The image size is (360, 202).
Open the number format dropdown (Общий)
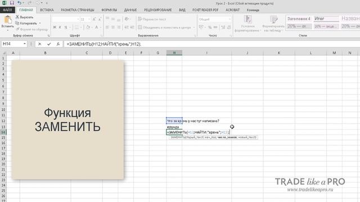pyautogui.click(x=229, y=19)
